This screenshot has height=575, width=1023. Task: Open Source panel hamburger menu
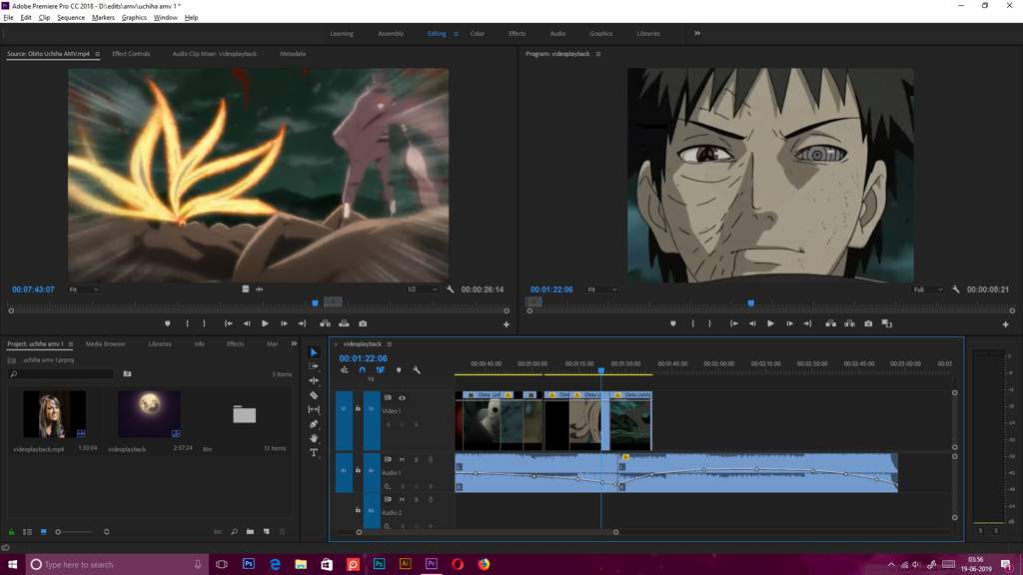(x=97, y=54)
